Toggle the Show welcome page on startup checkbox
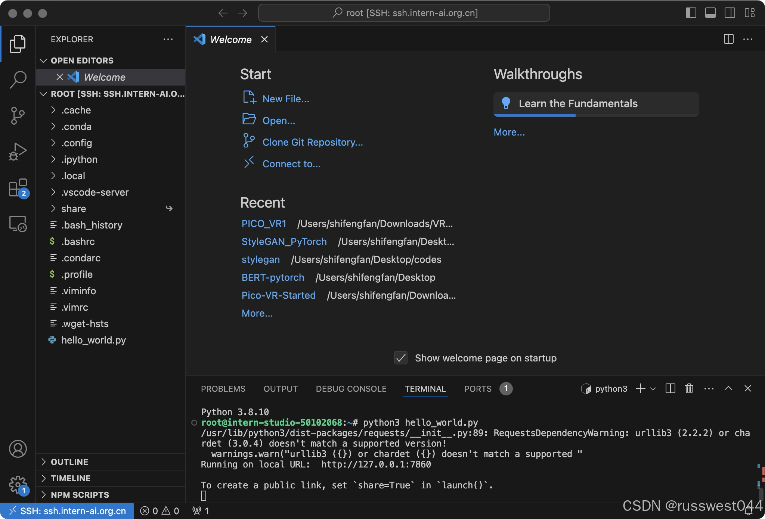The width and height of the screenshot is (765, 519). coord(400,358)
